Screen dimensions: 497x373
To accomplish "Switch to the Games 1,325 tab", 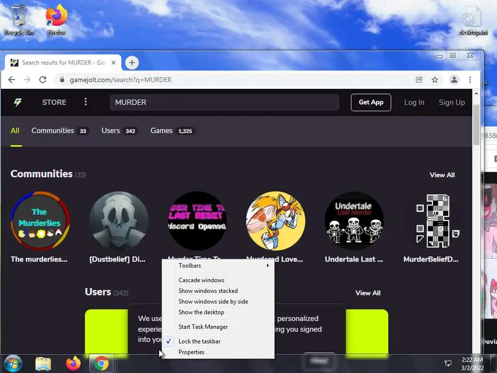I will point(173,131).
